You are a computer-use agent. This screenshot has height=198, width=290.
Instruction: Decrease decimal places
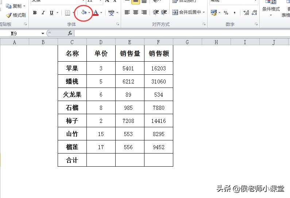click(255, 13)
